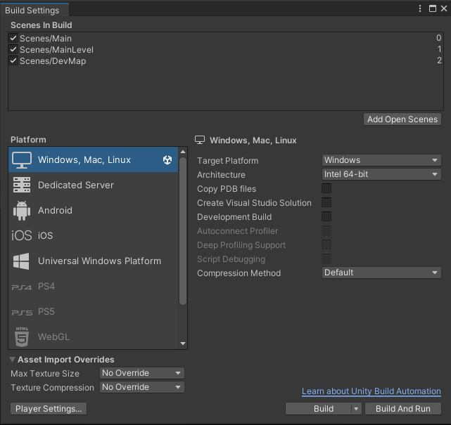
Task: Click the Android robot icon
Action: click(x=22, y=211)
